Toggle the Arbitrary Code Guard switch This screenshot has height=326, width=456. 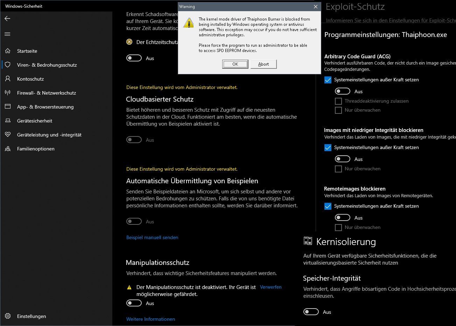point(343,91)
